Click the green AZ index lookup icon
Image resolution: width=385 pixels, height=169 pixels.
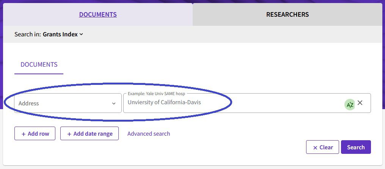click(x=350, y=105)
